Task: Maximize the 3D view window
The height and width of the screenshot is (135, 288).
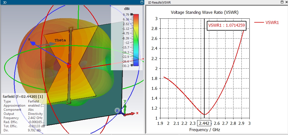Action: coord(142,2)
